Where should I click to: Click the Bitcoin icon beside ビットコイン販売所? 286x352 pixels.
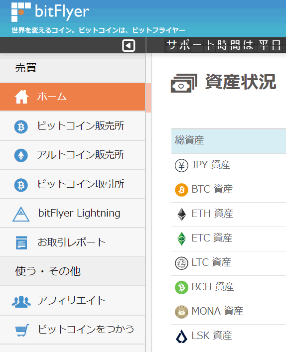pos(21,127)
